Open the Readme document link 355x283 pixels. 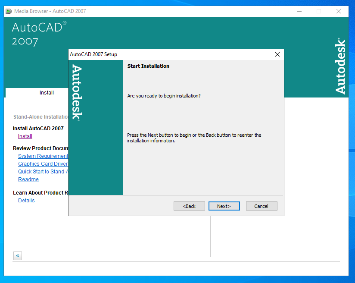pyautogui.click(x=28, y=179)
